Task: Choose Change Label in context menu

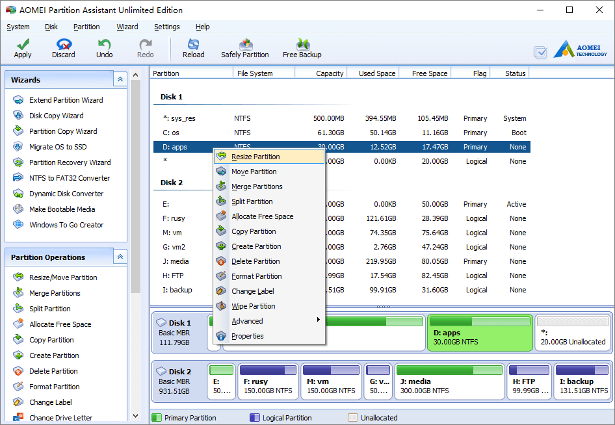Action: (x=269, y=291)
